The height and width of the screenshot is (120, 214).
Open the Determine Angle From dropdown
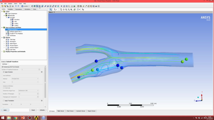click(28, 90)
